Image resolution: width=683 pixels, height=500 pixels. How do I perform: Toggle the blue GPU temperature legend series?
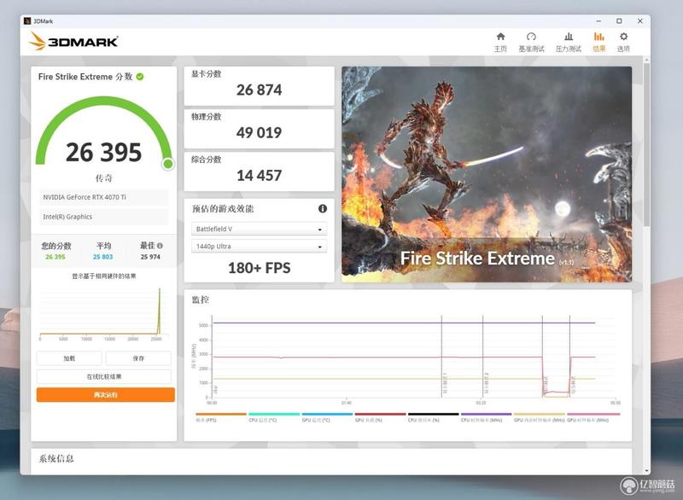pos(327,417)
